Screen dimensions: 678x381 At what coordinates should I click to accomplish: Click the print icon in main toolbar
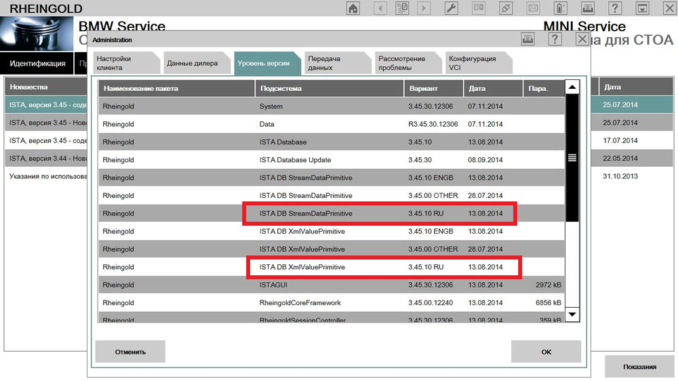(x=588, y=8)
